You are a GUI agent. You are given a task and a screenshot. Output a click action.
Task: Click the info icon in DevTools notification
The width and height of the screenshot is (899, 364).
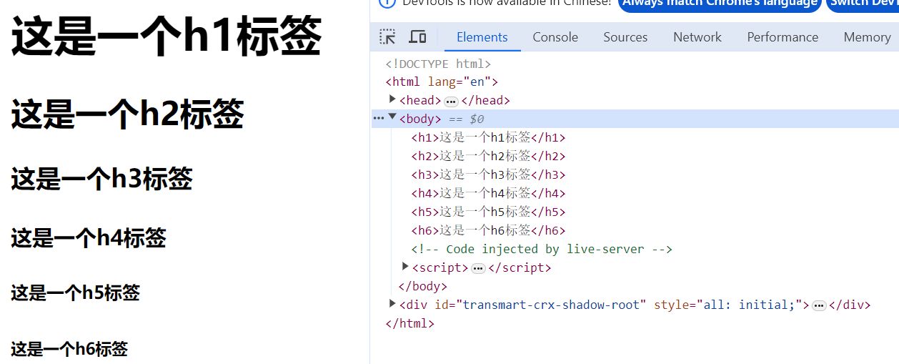click(x=387, y=3)
